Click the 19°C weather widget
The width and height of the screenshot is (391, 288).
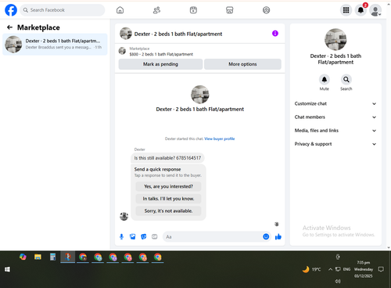point(311,269)
